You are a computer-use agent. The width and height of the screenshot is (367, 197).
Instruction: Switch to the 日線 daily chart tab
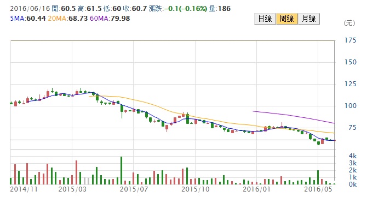[x=265, y=19]
